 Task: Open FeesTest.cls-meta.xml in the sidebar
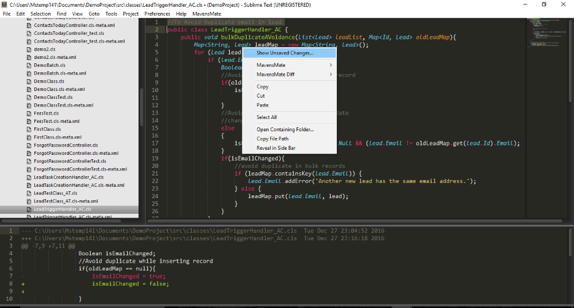[x=57, y=121]
